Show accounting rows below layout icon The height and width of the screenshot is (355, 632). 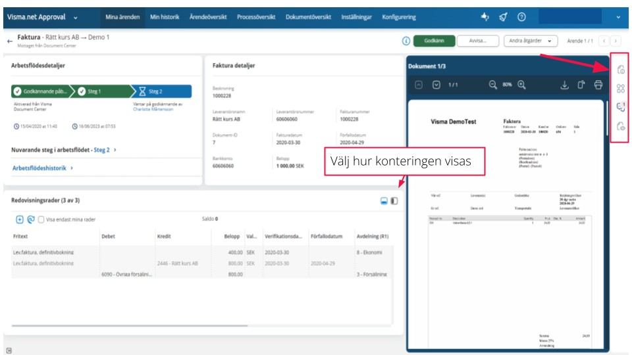[x=384, y=201]
